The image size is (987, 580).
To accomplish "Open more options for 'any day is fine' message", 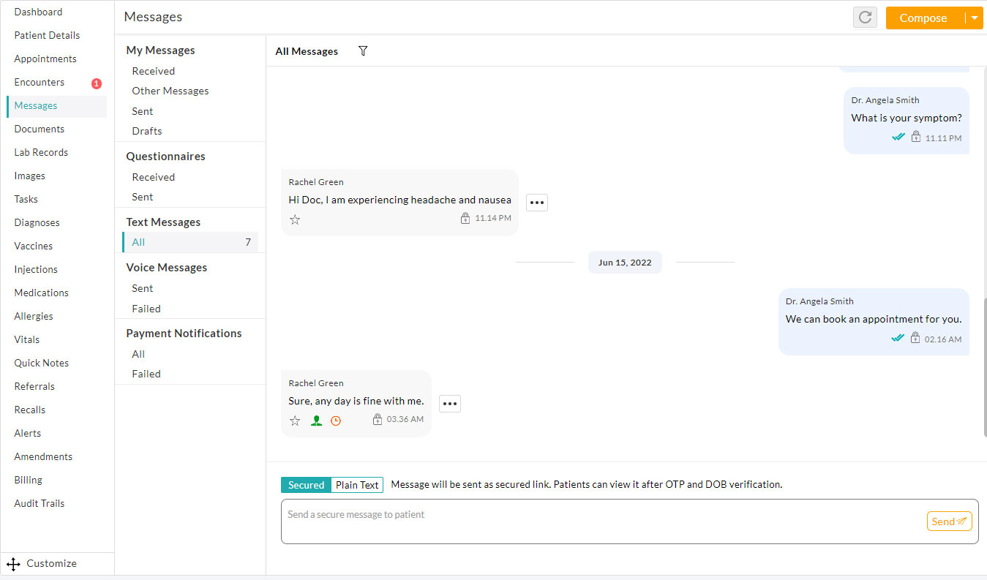I will click(x=450, y=404).
